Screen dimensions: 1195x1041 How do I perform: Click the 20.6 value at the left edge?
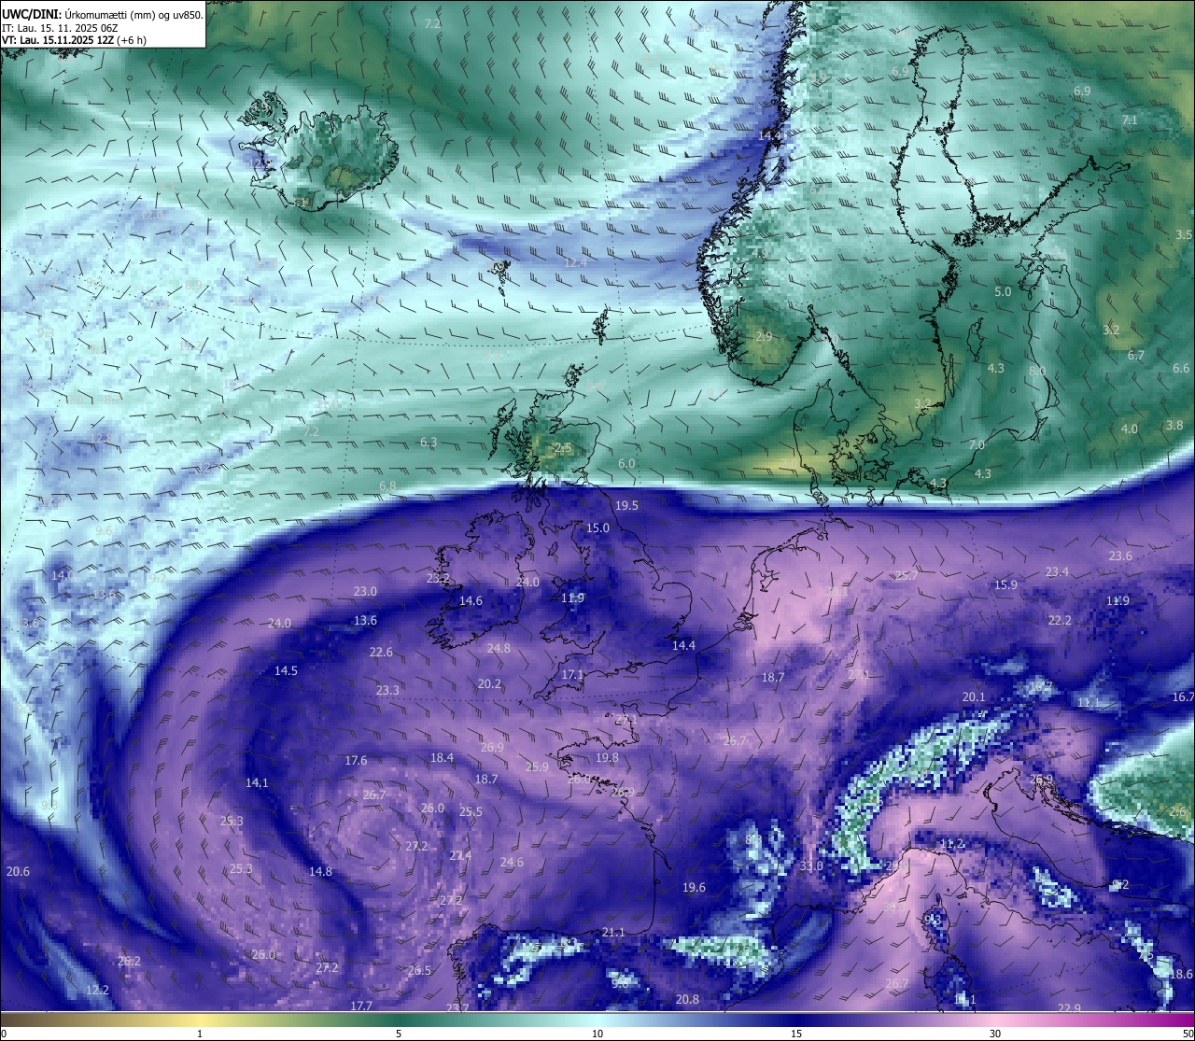coord(18,871)
